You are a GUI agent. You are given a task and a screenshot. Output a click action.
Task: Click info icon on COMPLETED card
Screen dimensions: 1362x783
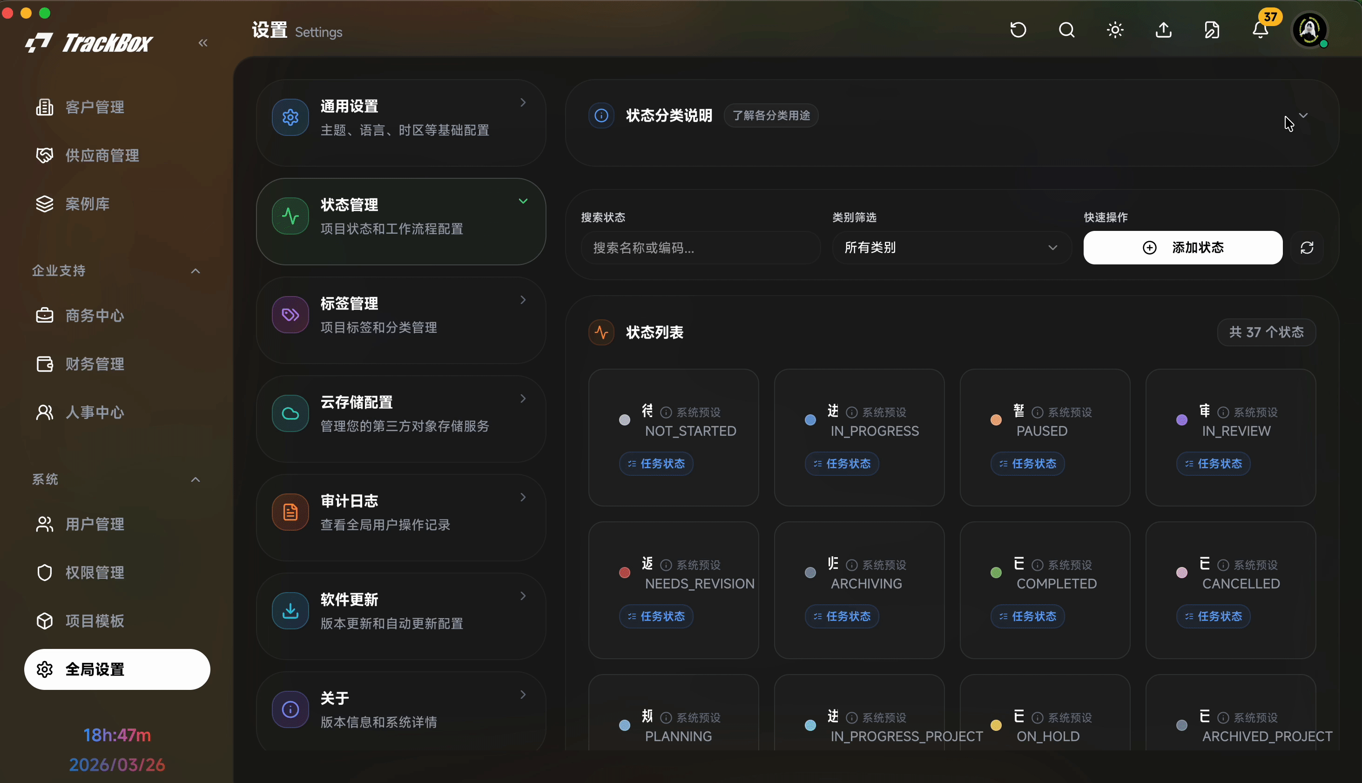(x=1037, y=565)
